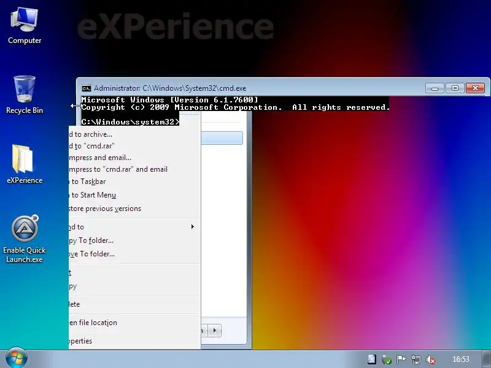This screenshot has width=491, height=368.
Task: Click the network tray icon
Action: (416, 359)
